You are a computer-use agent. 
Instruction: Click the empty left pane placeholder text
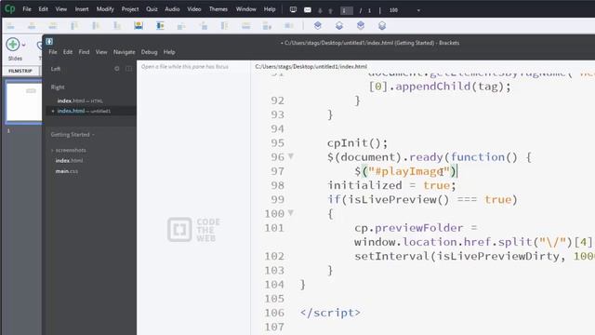(x=185, y=66)
